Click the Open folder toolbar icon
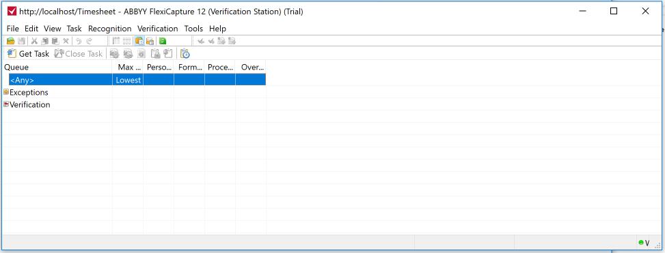This screenshot has height=253, width=665. tap(11, 41)
